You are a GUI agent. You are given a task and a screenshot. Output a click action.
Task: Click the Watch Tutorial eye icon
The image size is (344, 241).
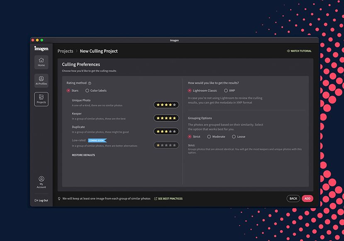coord(288,51)
